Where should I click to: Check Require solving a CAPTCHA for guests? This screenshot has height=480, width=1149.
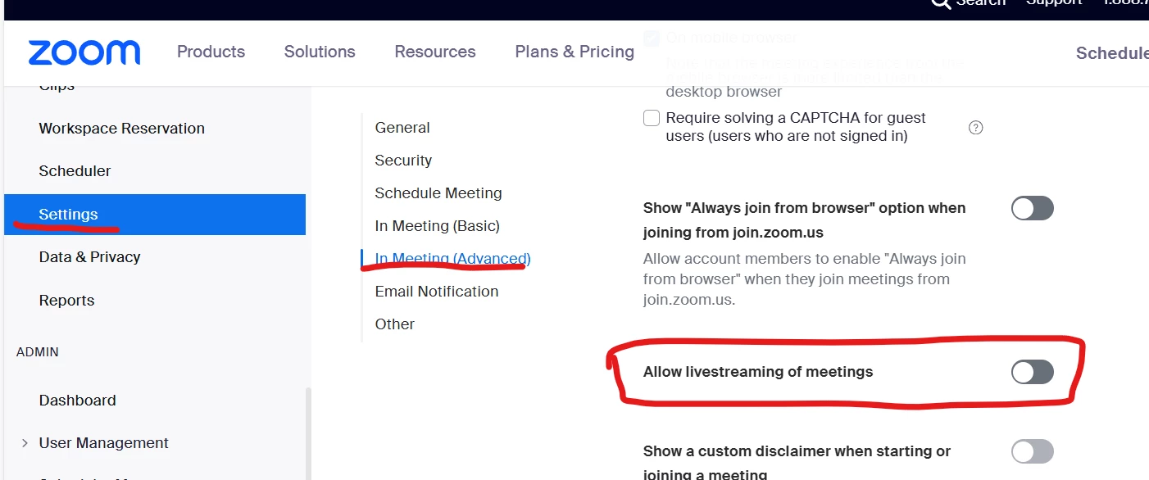click(652, 118)
